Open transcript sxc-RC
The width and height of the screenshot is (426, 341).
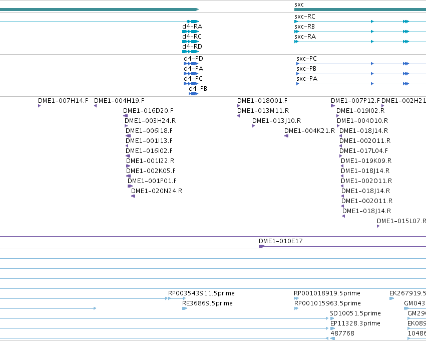pyautogui.click(x=305, y=17)
